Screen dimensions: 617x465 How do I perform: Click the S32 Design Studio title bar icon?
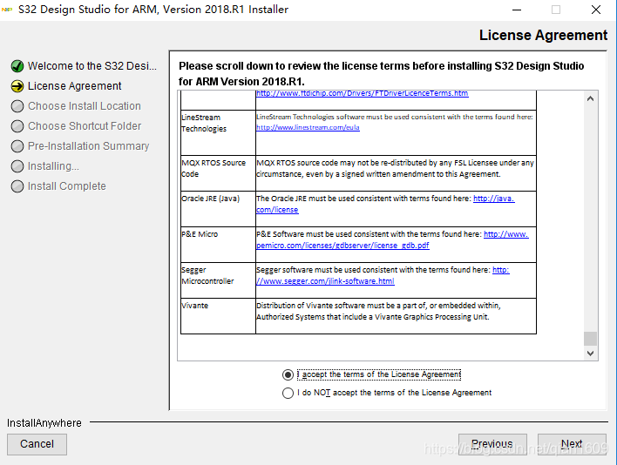coord(8,10)
